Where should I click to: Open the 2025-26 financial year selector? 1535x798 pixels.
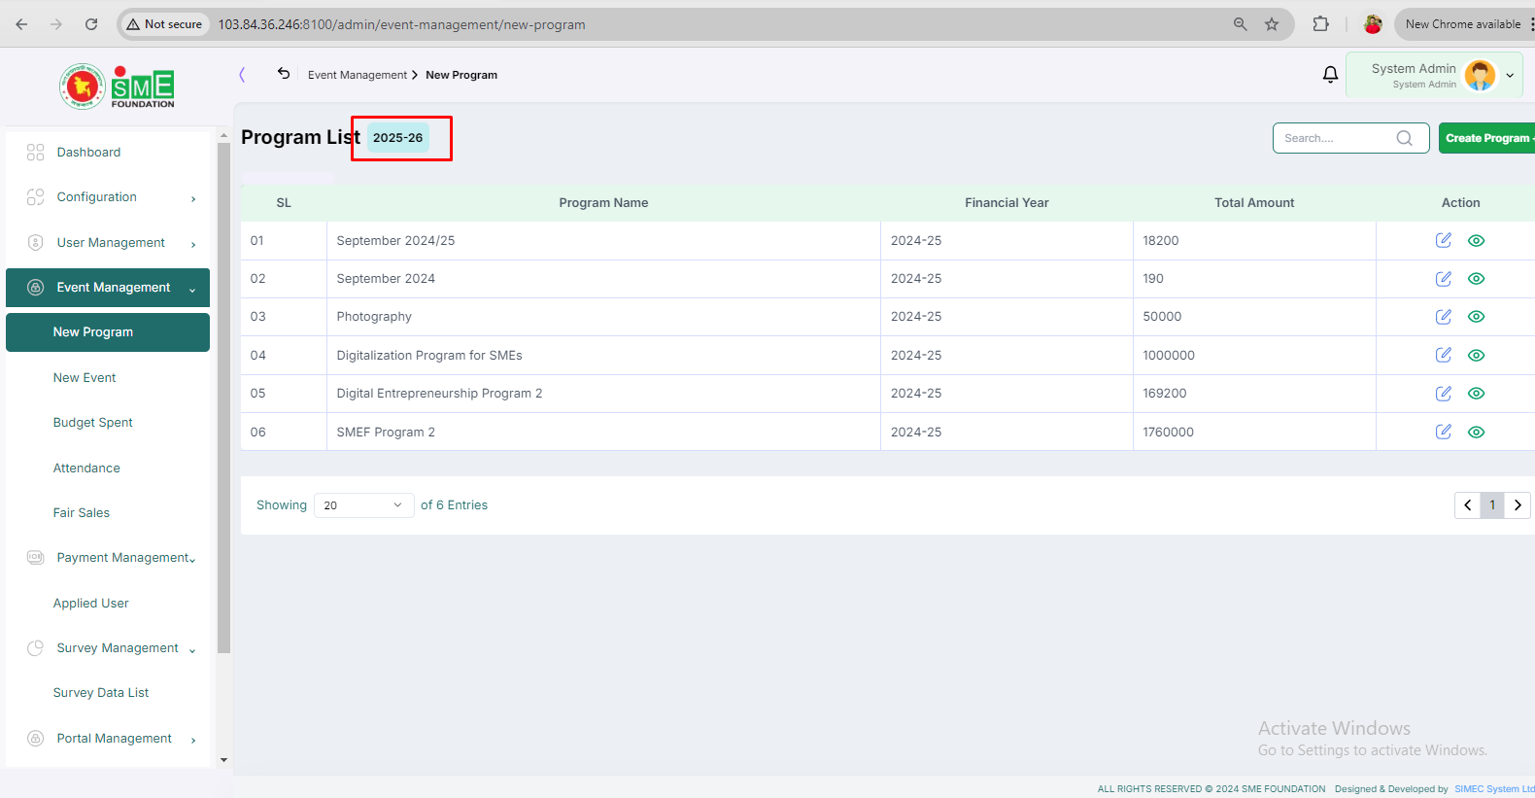click(398, 137)
